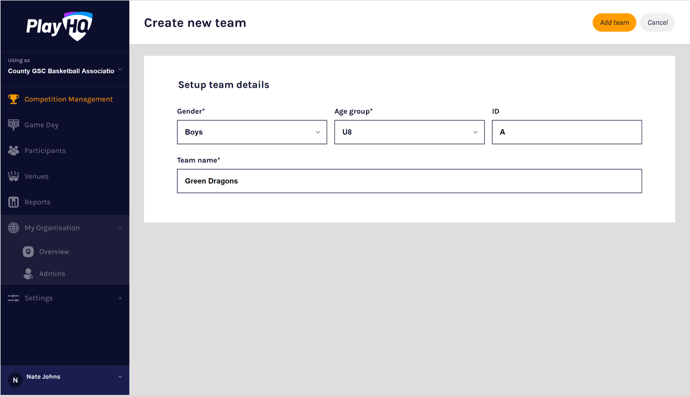This screenshot has width=690, height=397.
Task: Click the Overview location pin icon
Action: click(x=28, y=252)
